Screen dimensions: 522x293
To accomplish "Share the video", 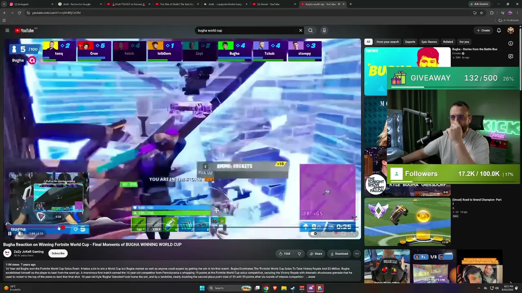I will coord(316,254).
